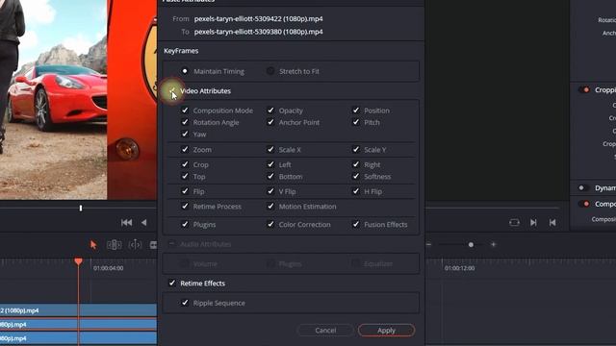
Task: Uncheck Retime Process attribute
Action: (x=185, y=206)
